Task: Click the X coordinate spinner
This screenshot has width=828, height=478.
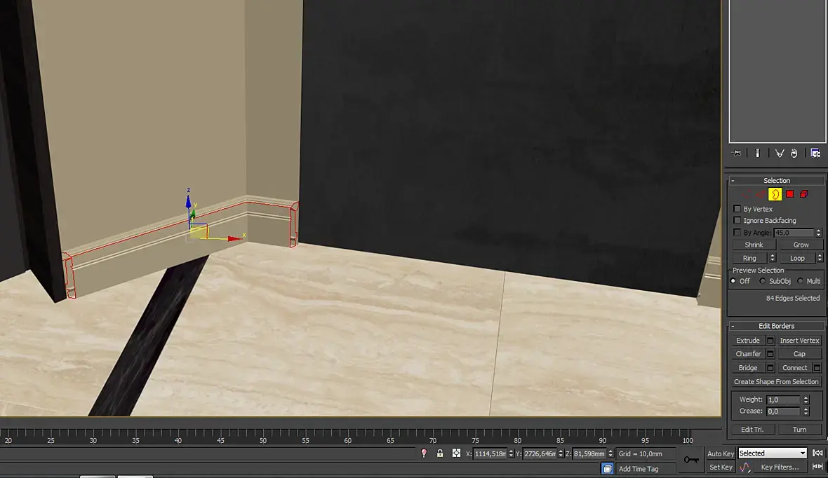Action: click(x=511, y=453)
